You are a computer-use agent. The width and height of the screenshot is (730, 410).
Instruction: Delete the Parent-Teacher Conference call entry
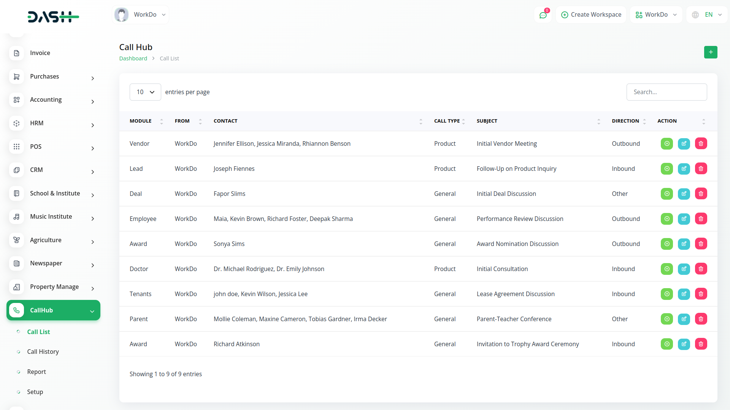point(701,319)
